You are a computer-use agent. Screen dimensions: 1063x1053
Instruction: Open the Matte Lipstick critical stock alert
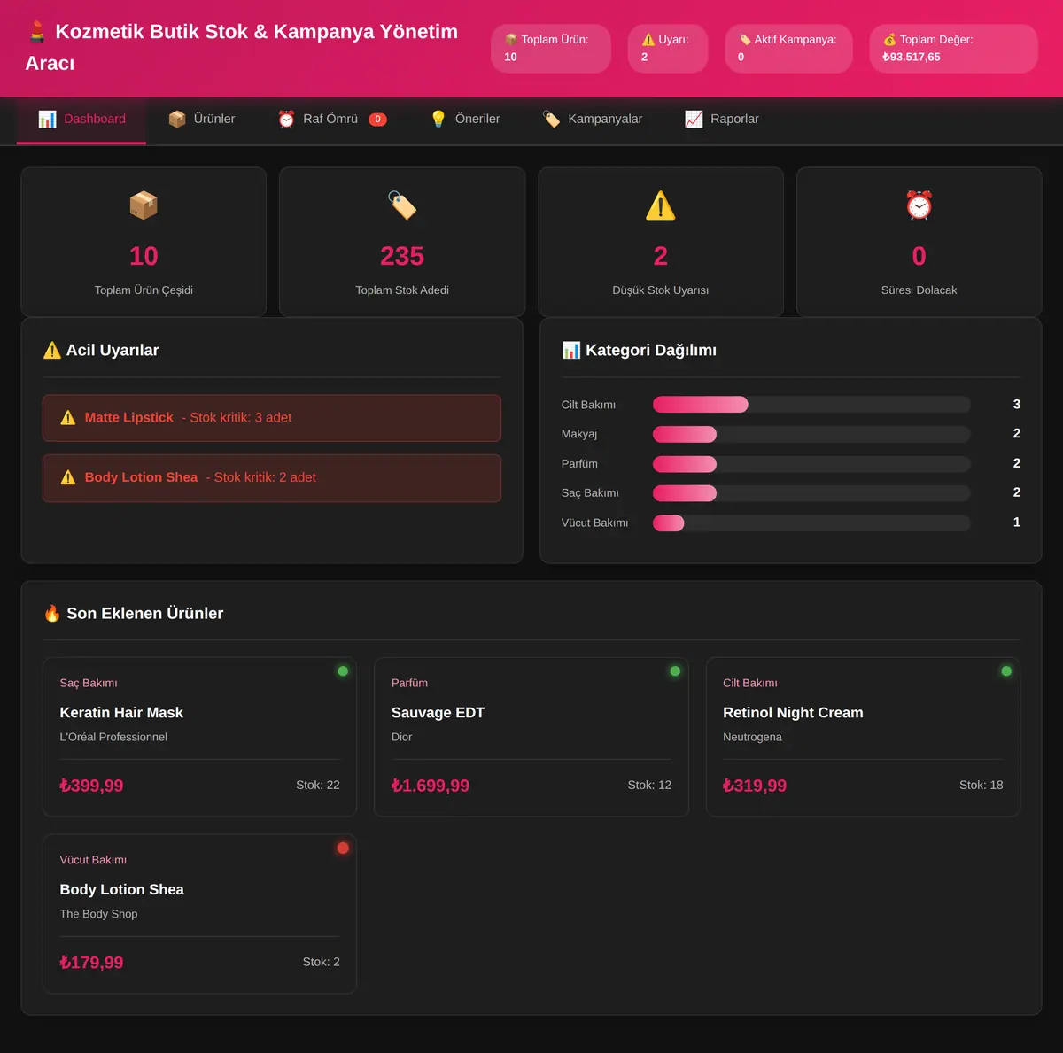tap(272, 418)
